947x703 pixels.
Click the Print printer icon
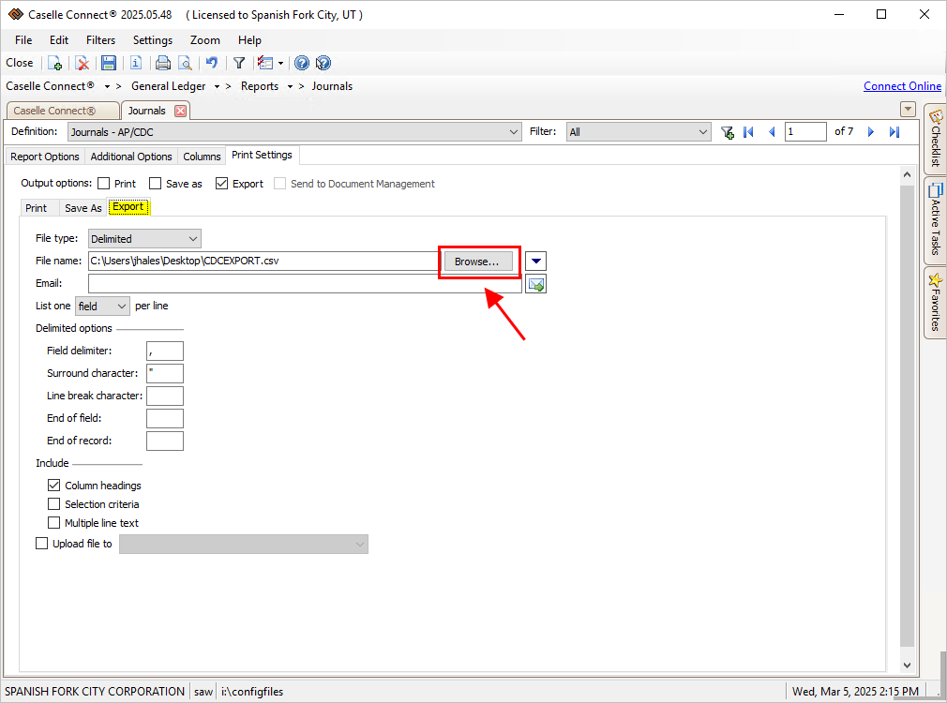[x=163, y=63]
